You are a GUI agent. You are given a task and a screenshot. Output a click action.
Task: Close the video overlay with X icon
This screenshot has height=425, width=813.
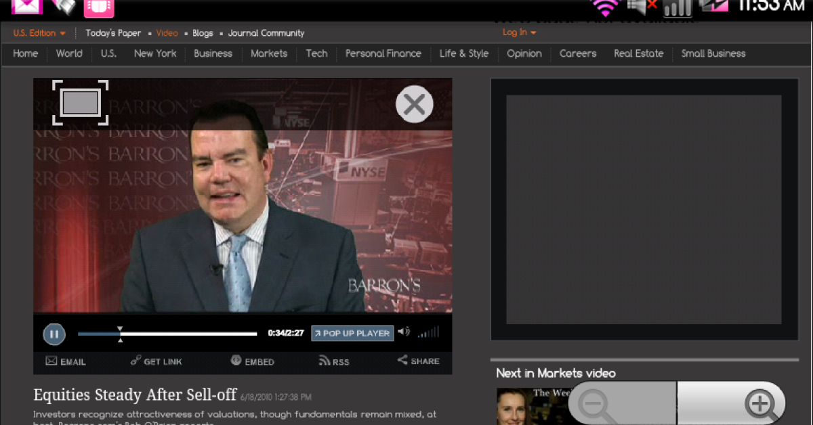[x=414, y=105]
